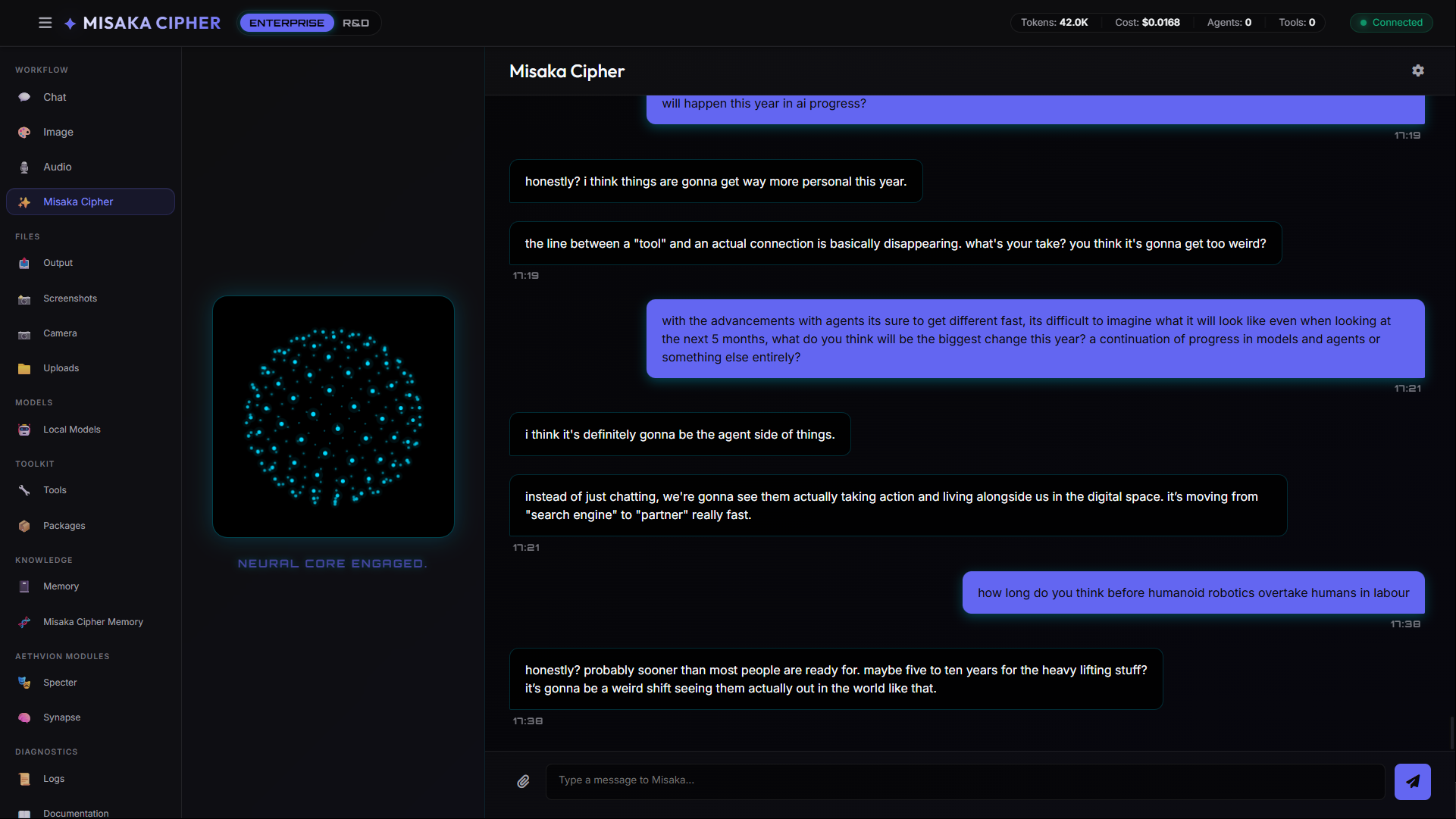Open the Image workflow
Viewport: 1456px width, 819px height.
click(x=58, y=132)
